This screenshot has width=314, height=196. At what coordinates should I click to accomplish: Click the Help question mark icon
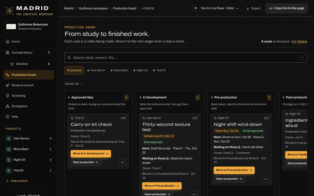[8, 117]
